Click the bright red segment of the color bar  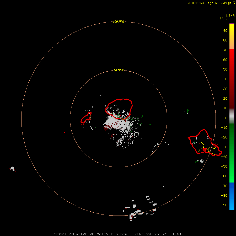(232, 54)
